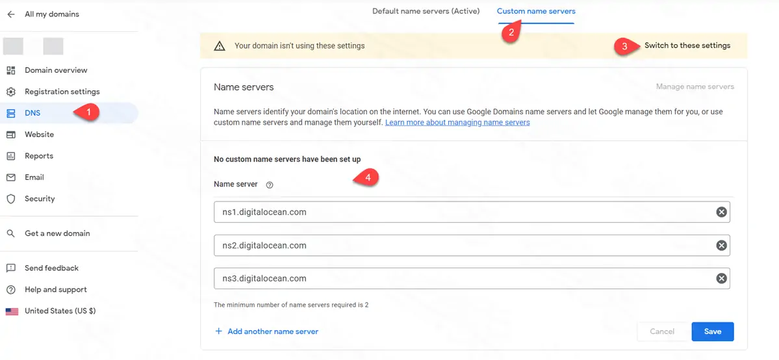This screenshot has height=360, width=779.
Task: Click the Get a new domain search icon
Action: click(x=11, y=233)
